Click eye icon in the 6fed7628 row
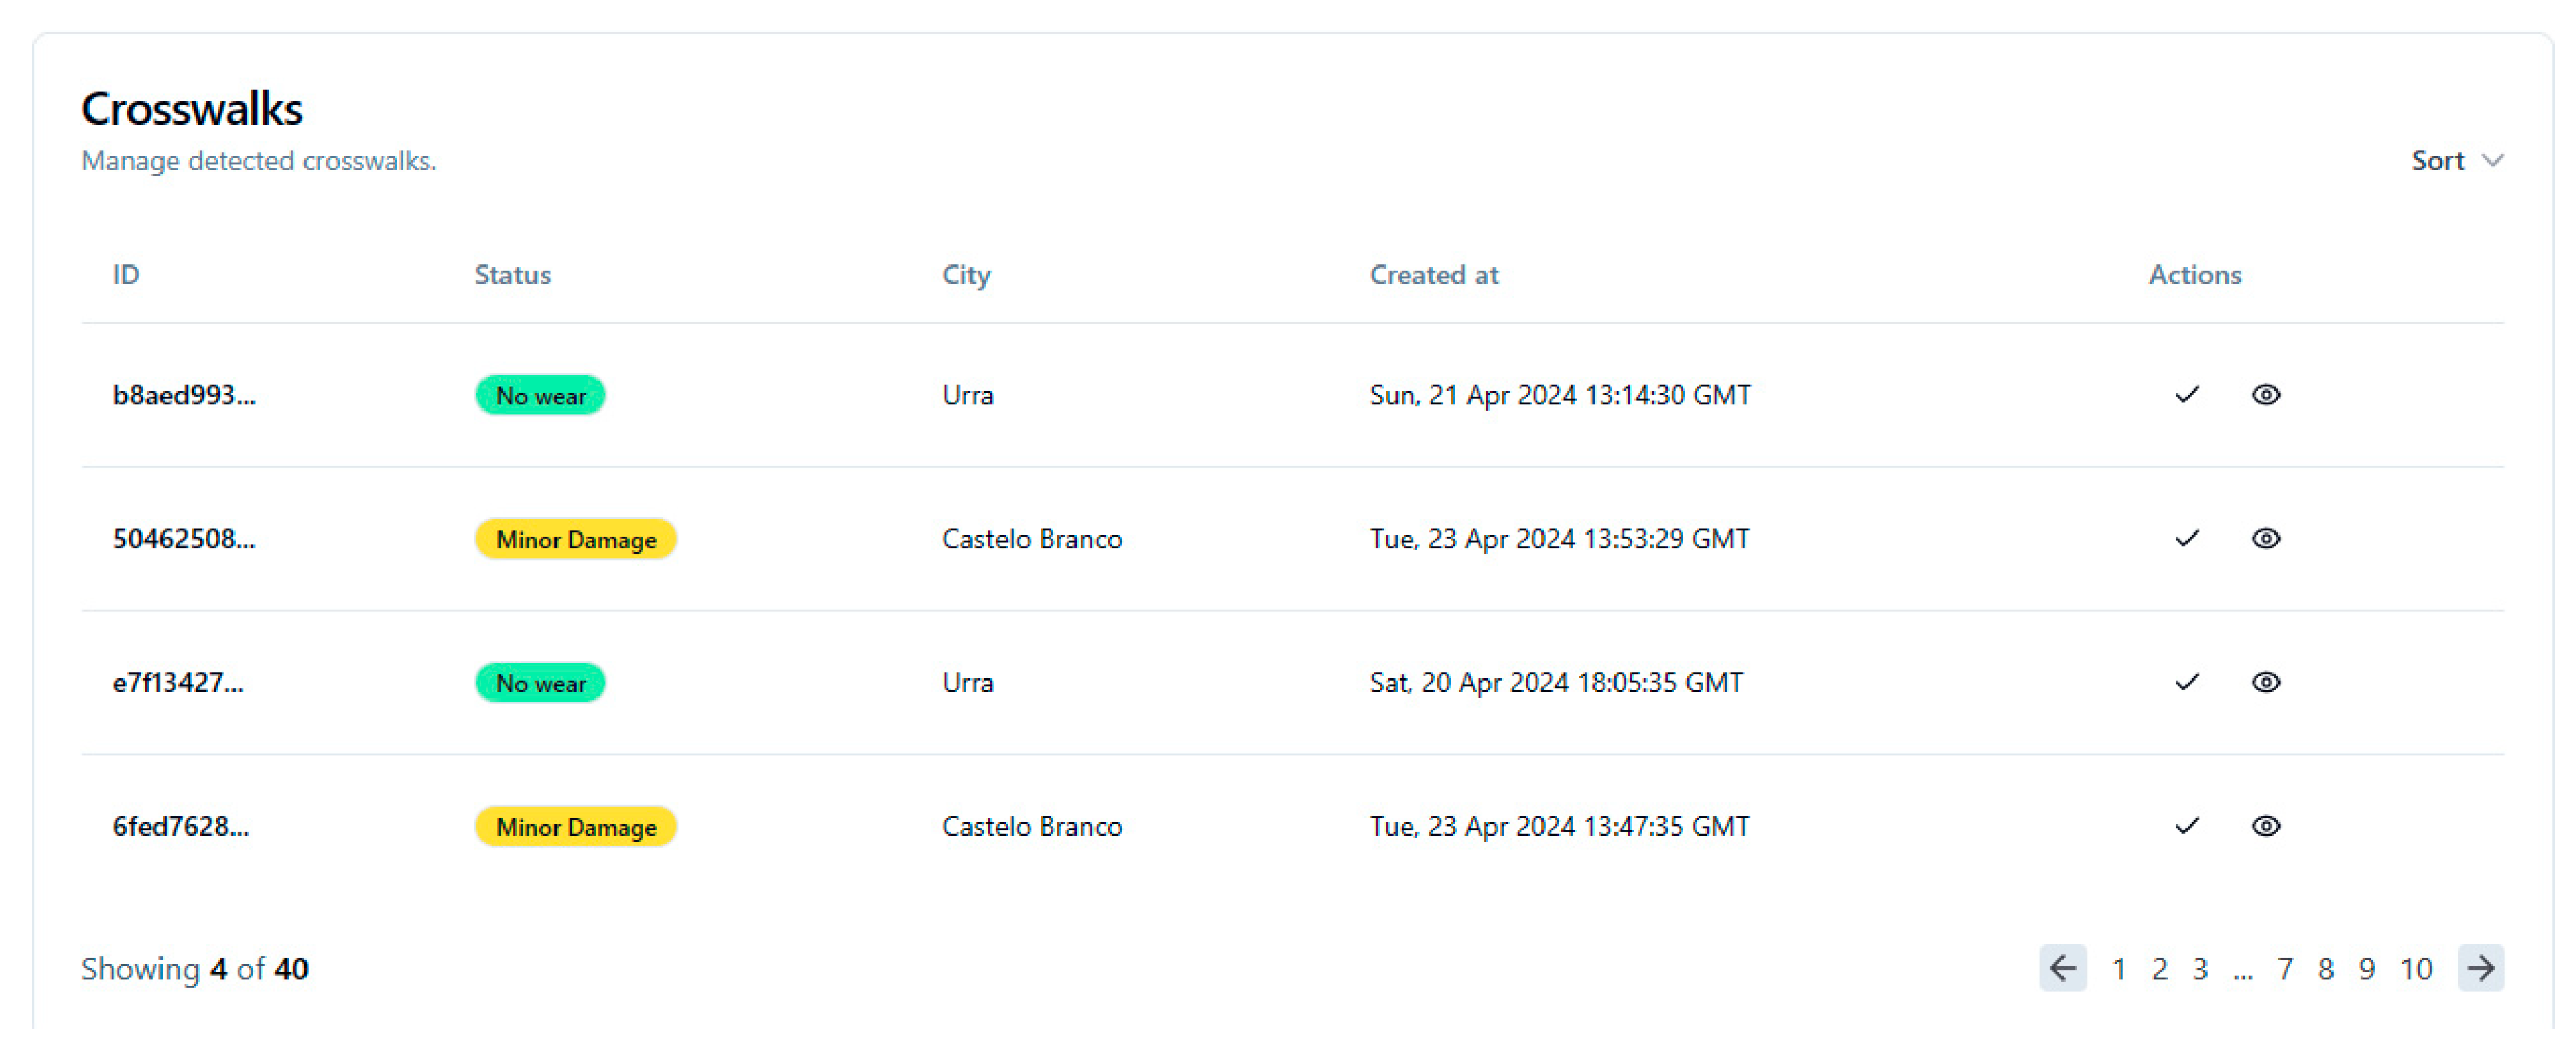 coord(2265,827)
